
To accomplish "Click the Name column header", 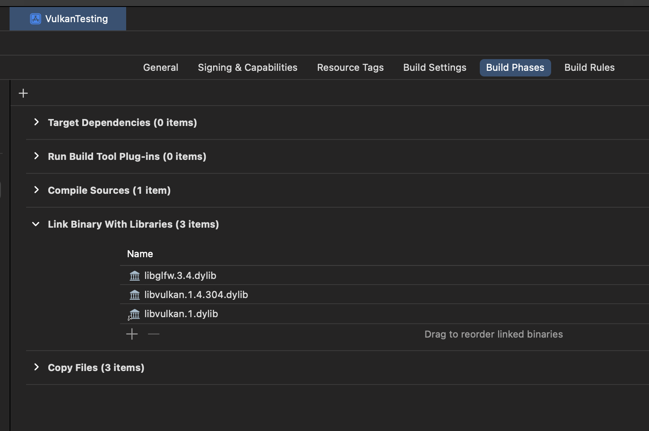I will pos(140,254).
